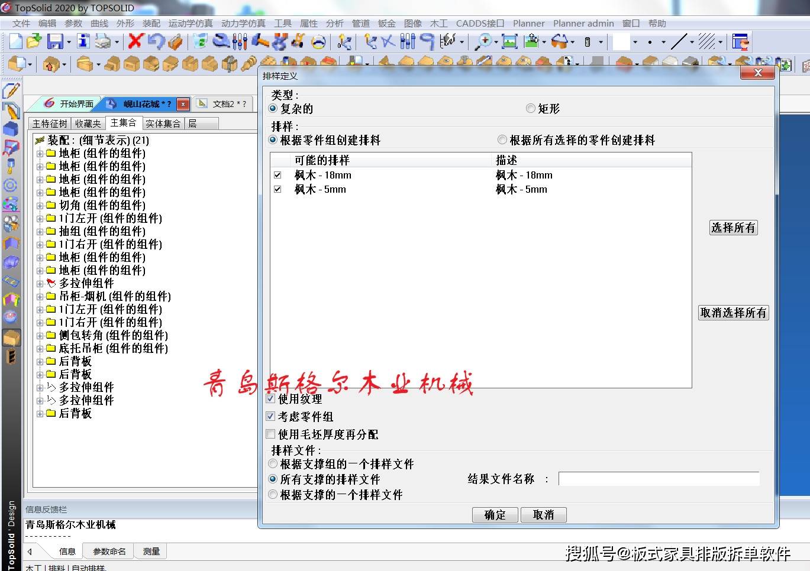Cancel the dialog with 取消 button
This screenshot has width=810, height=571.
point(544,515)
